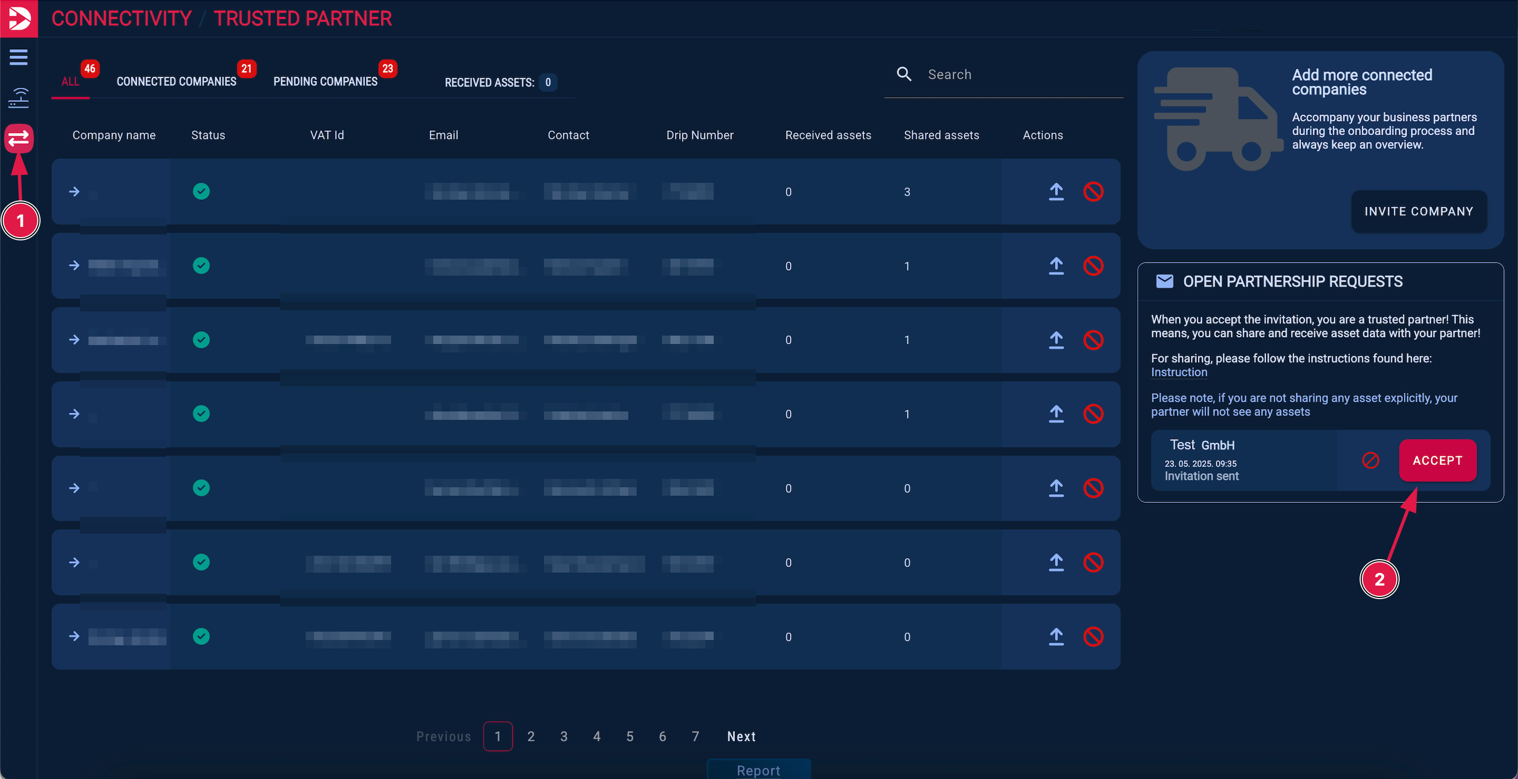Go to page 3 in pagination

pyautogui.click(x=563, y=736)
